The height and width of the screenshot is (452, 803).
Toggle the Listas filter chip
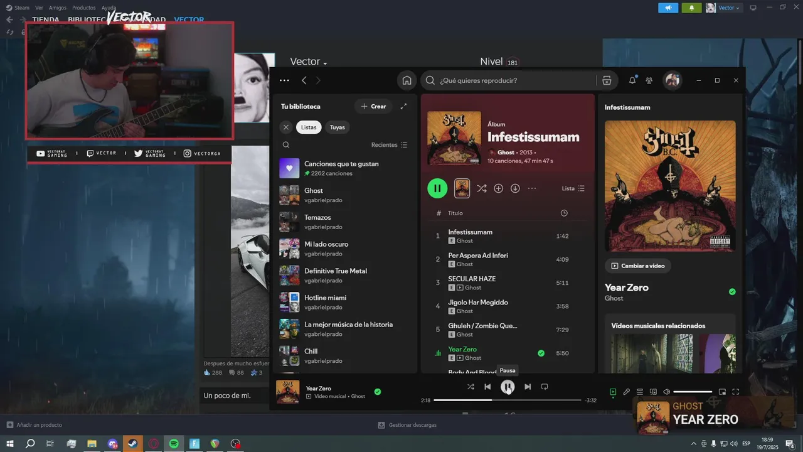(309, 127)
